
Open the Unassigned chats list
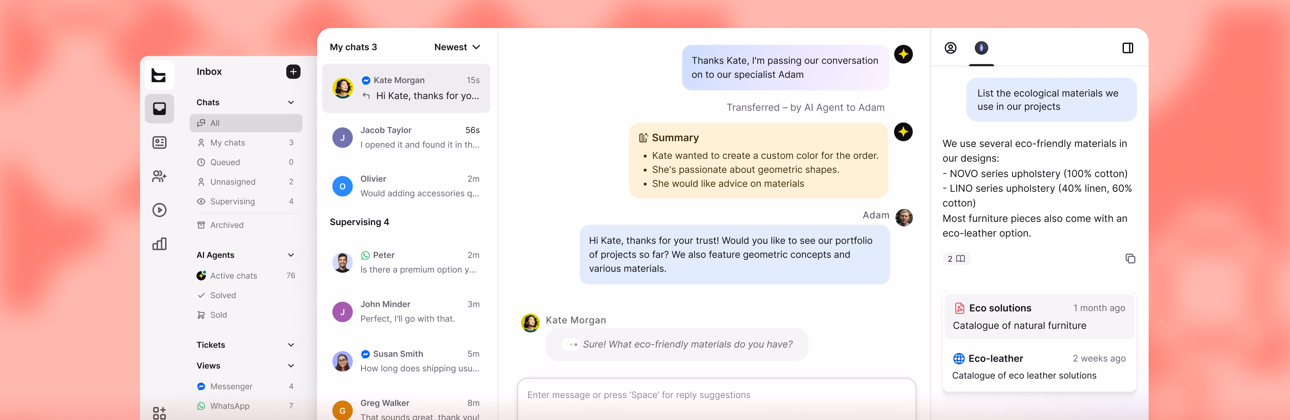point(246,182)
